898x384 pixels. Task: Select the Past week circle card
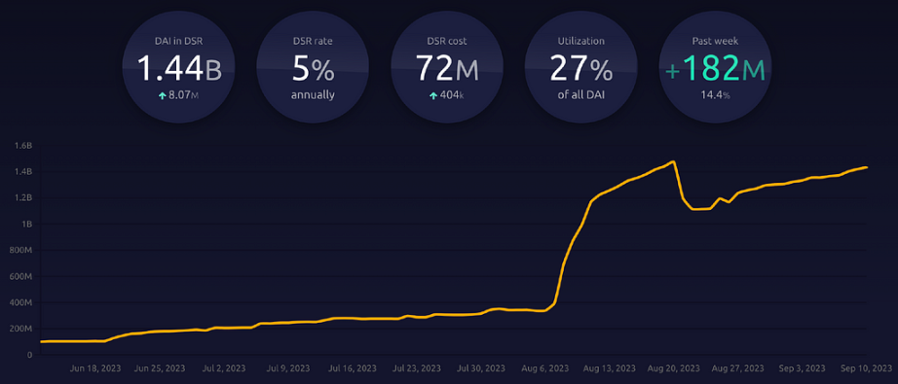click(715, 67)
